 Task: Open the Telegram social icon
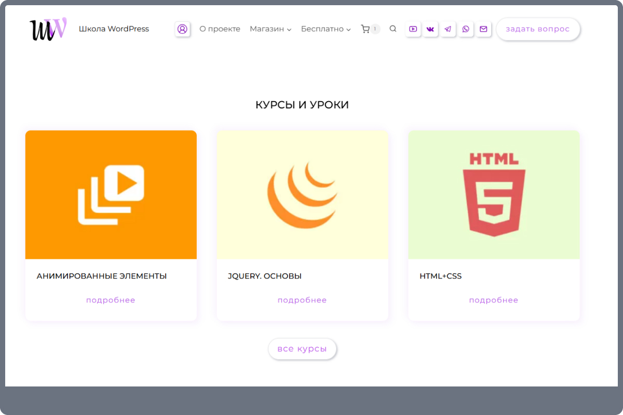[x=448, y=29]
